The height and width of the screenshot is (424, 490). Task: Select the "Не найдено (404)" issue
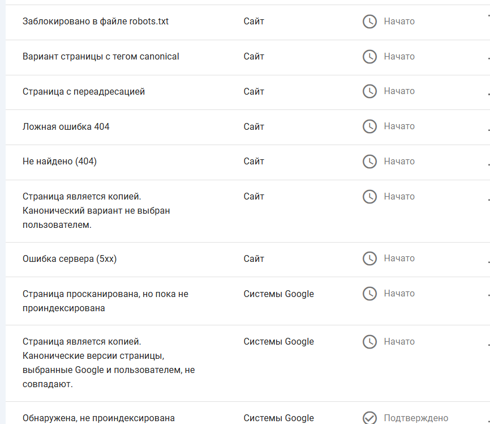point(59,162)
